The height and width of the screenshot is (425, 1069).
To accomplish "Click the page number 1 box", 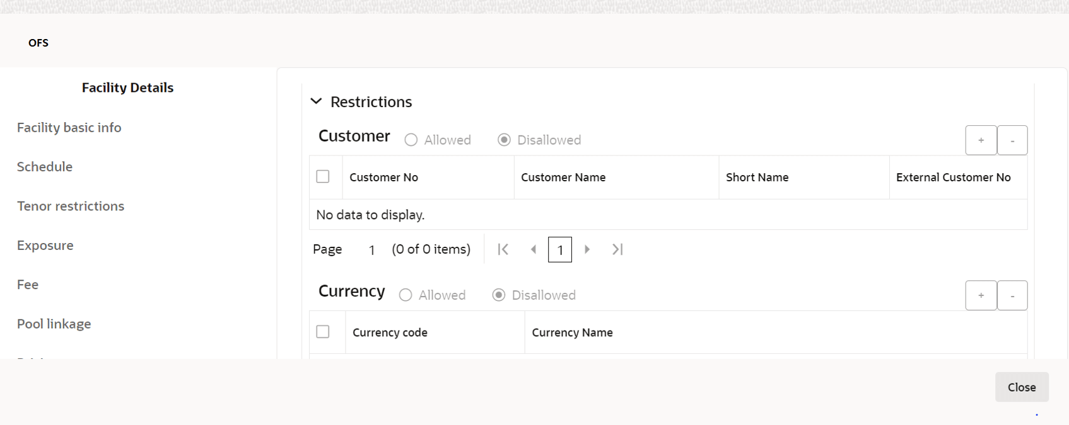I will tap(560, 250).
